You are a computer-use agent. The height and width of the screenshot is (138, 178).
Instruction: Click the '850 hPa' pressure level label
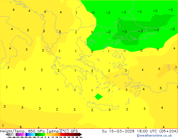[36, 131]
